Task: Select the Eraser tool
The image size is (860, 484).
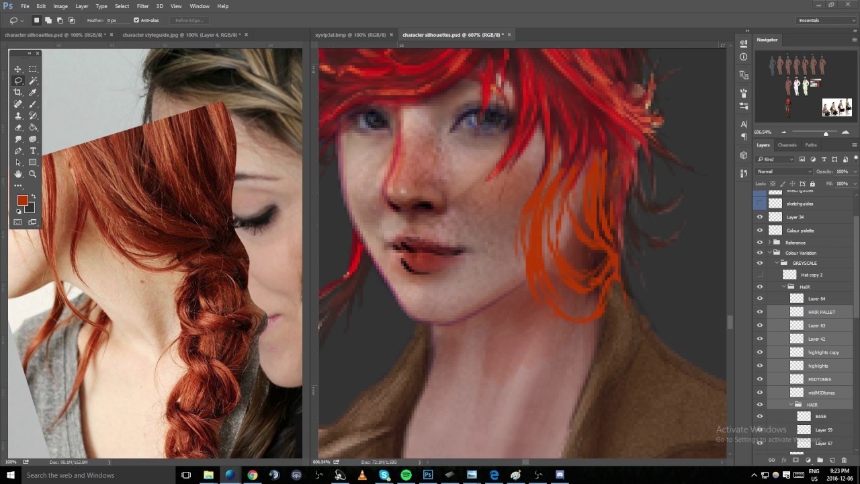Action: 18,127
